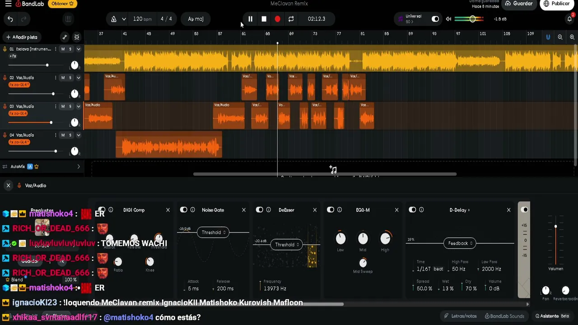This screenshot has width=578, height=325.
Task: Close the Voz/Audio effects panel
Action: (x=8, y=186)
